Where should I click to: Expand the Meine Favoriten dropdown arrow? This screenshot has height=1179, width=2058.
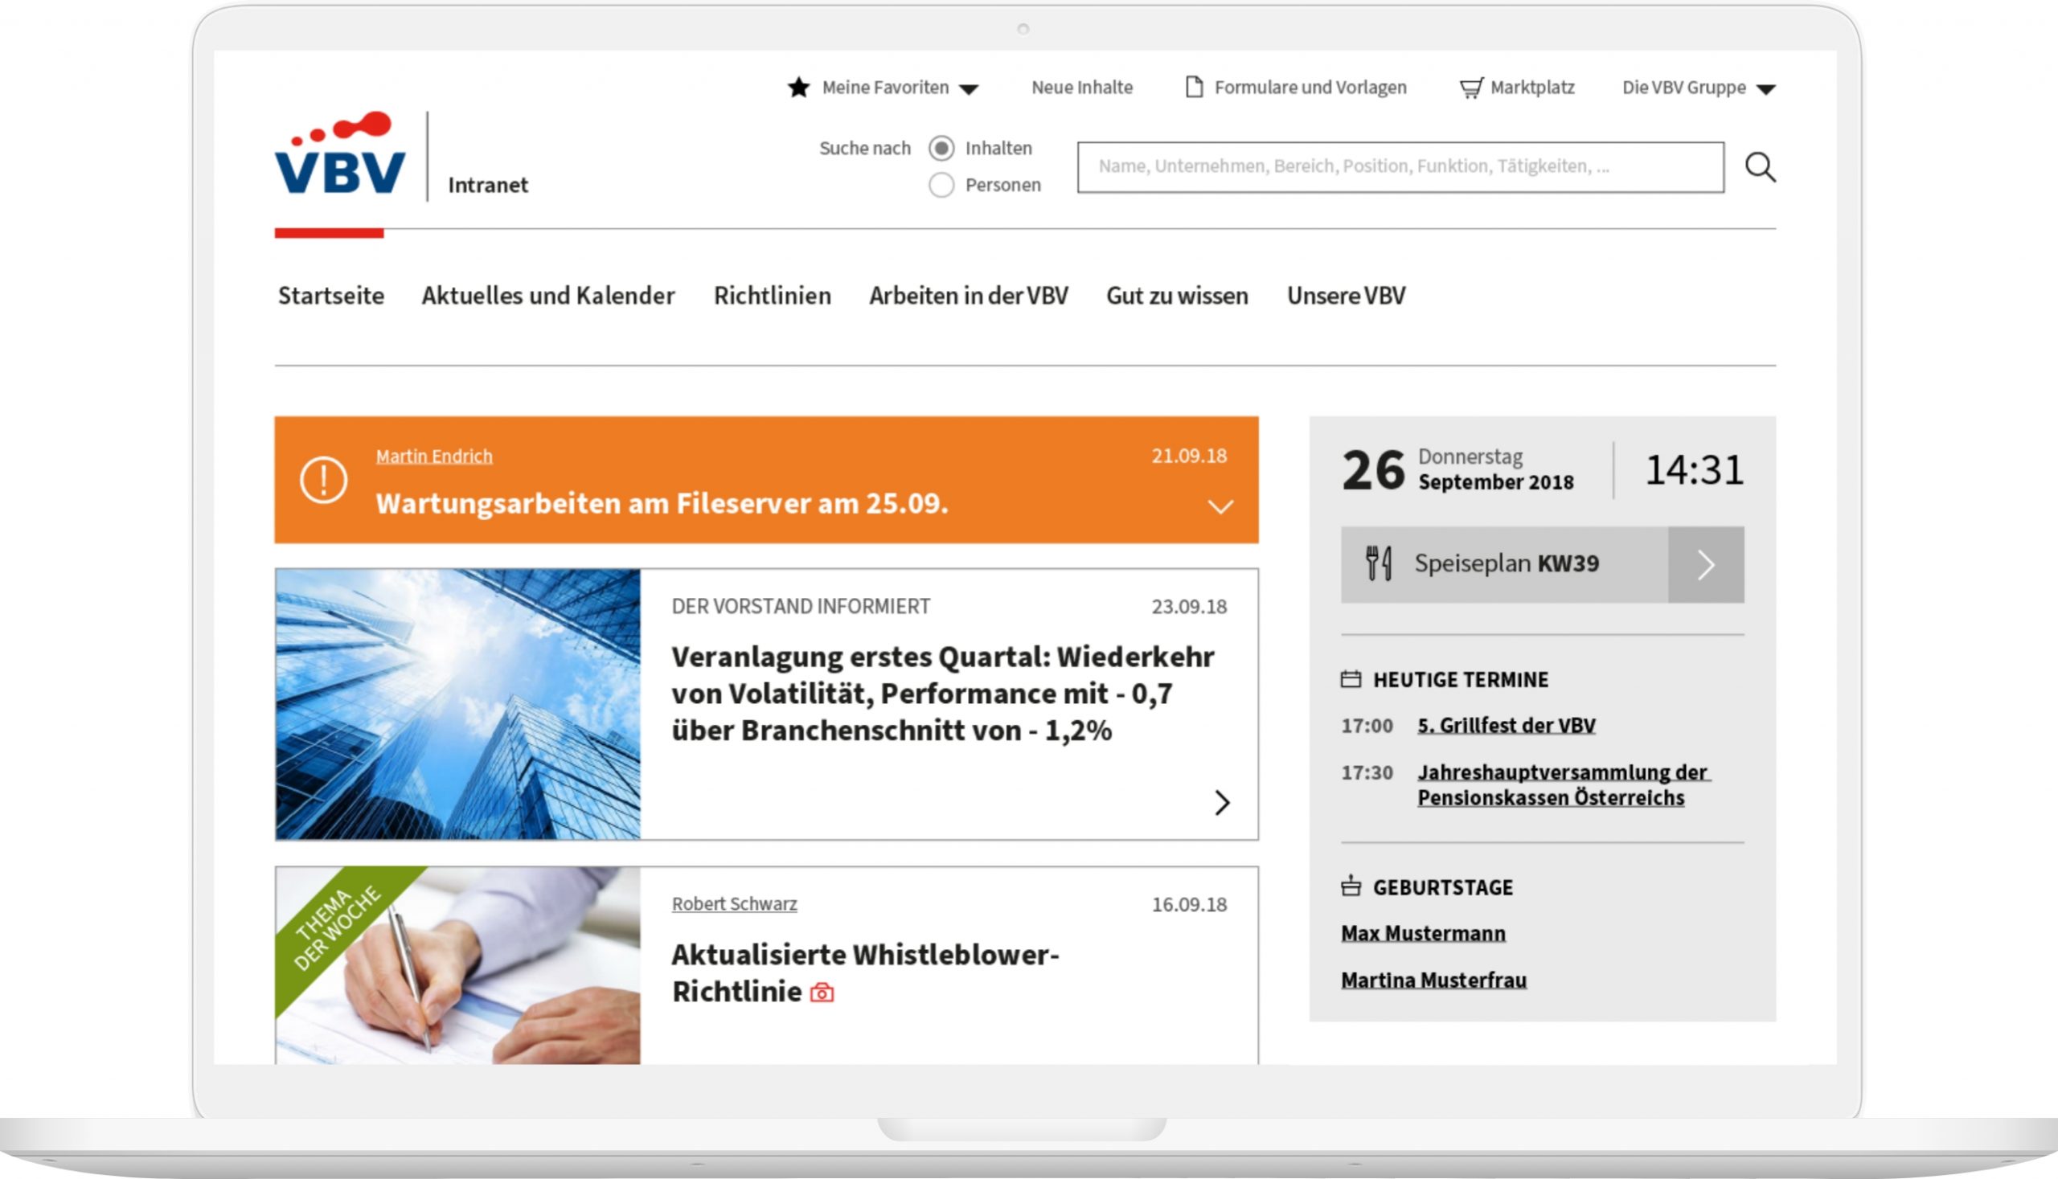tap(969, 89)
